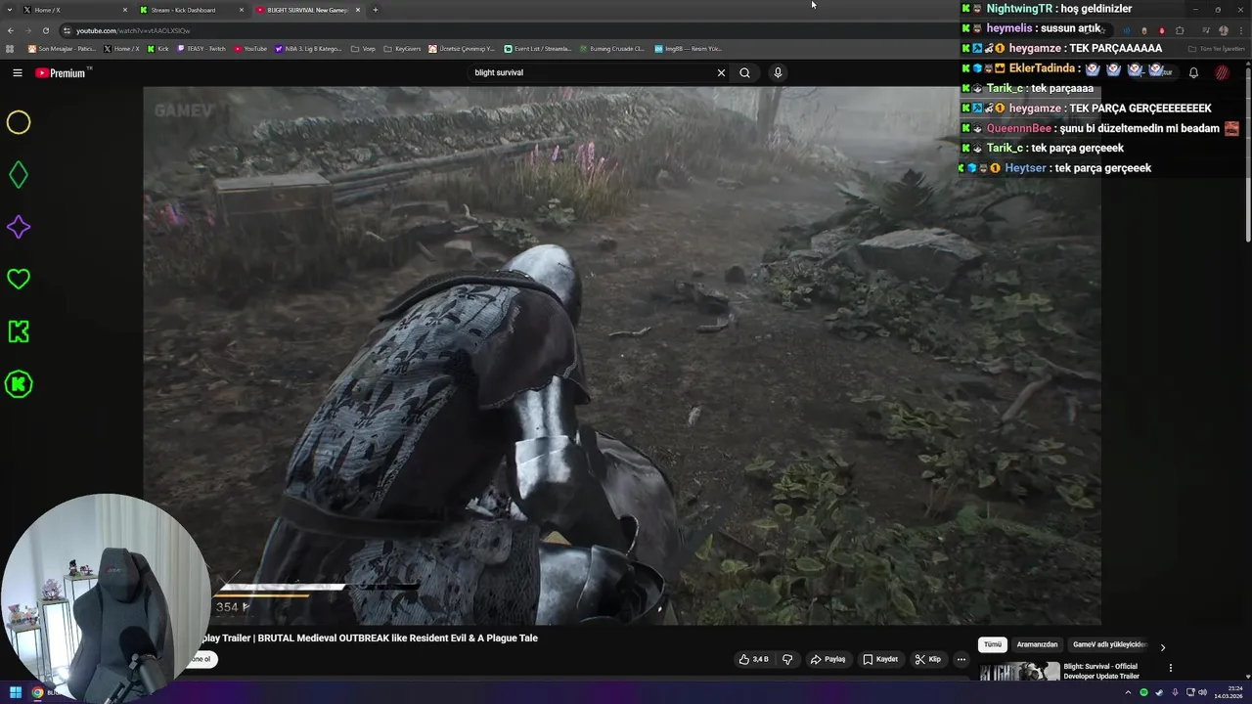
Task: Go back in browser history
Action: coord(11,30)
